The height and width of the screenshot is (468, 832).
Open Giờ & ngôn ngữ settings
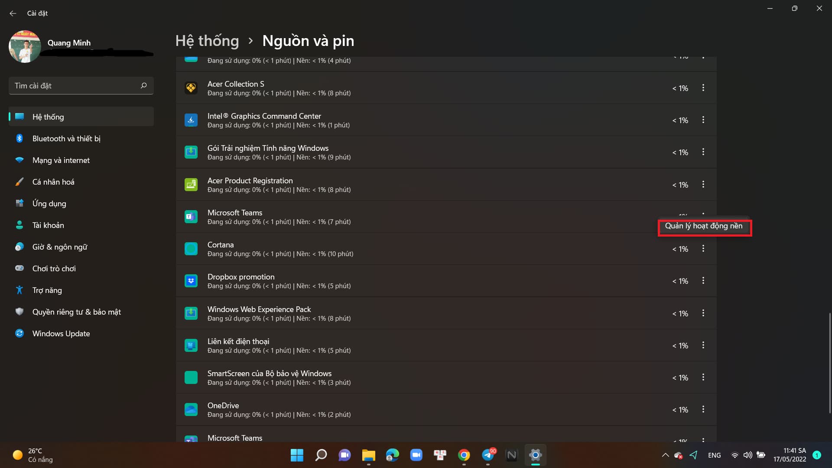click(x=81, y=247)
